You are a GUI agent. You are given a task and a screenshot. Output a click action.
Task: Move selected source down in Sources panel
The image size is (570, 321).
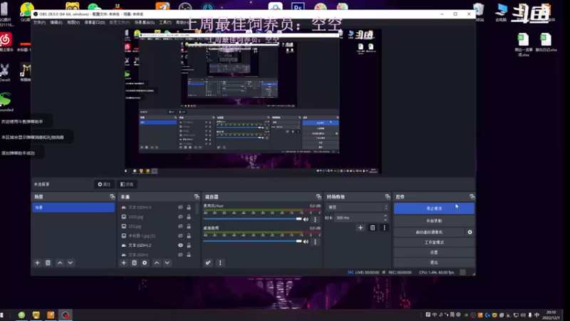pyautogui.click(x=167, y=263)
